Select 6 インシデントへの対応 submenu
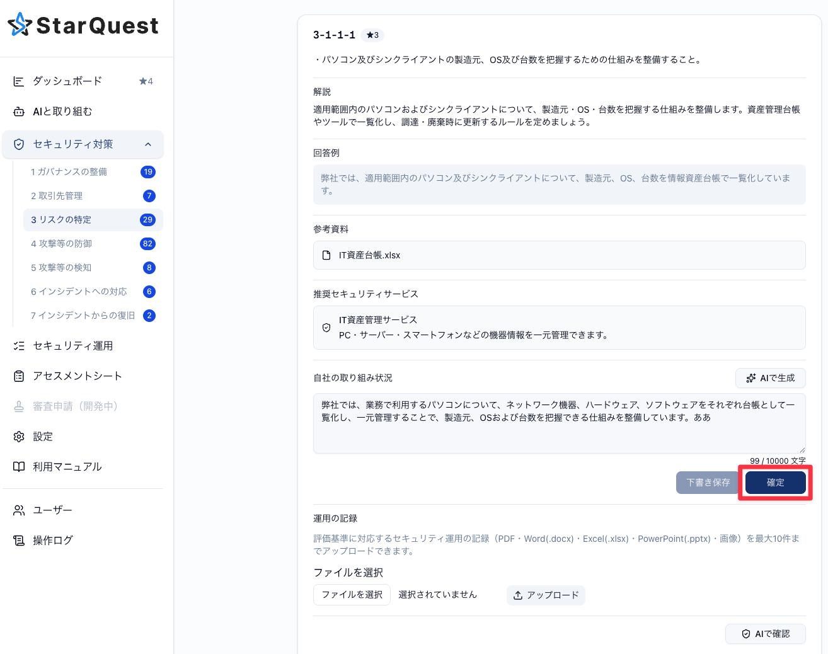The height and width of the screenshot is (654, 828). 93,292
